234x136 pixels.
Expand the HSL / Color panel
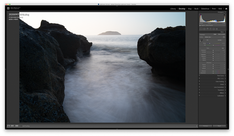tap(225, 78)
